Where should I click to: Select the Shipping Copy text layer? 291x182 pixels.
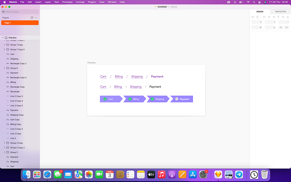[20, 115]
